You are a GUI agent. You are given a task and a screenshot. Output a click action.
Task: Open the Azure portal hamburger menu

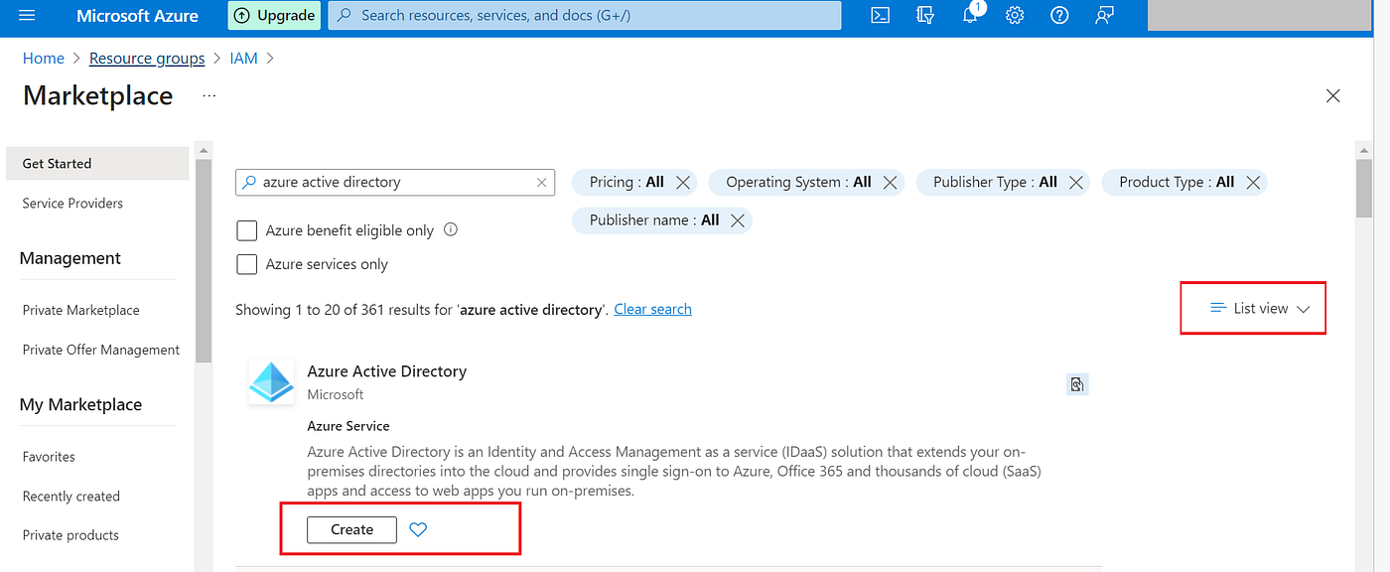coord(27,16)
